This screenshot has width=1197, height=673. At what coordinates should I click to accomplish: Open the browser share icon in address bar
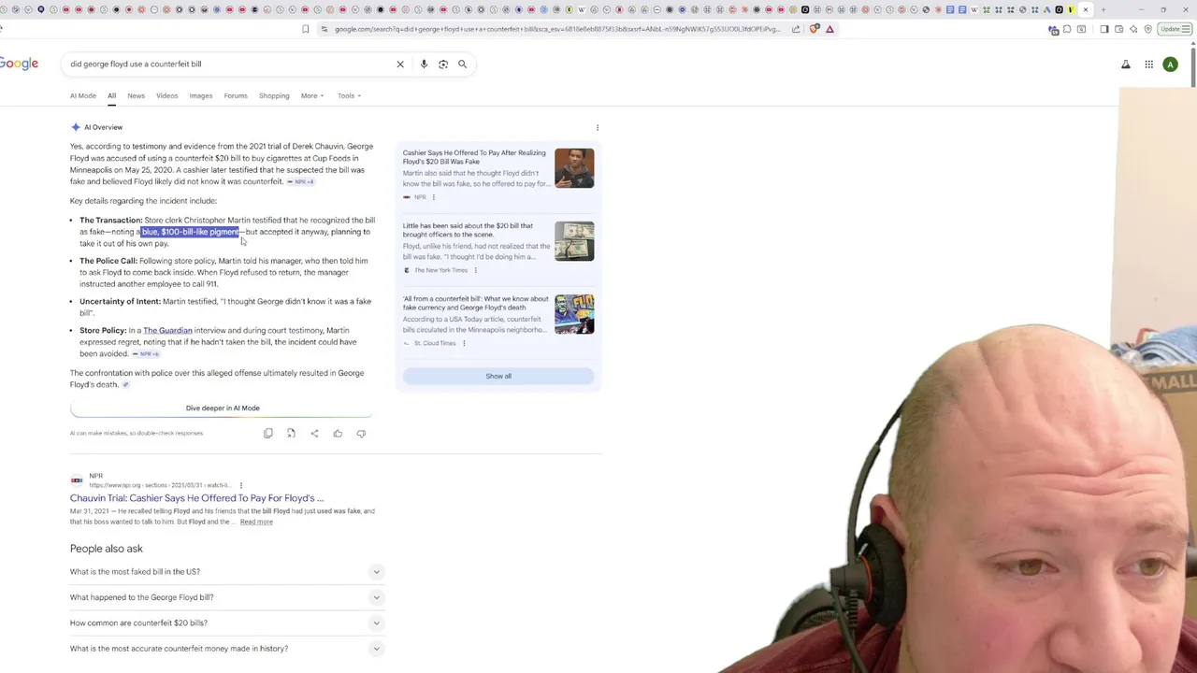pyautogui.click(x=796, y=29)
